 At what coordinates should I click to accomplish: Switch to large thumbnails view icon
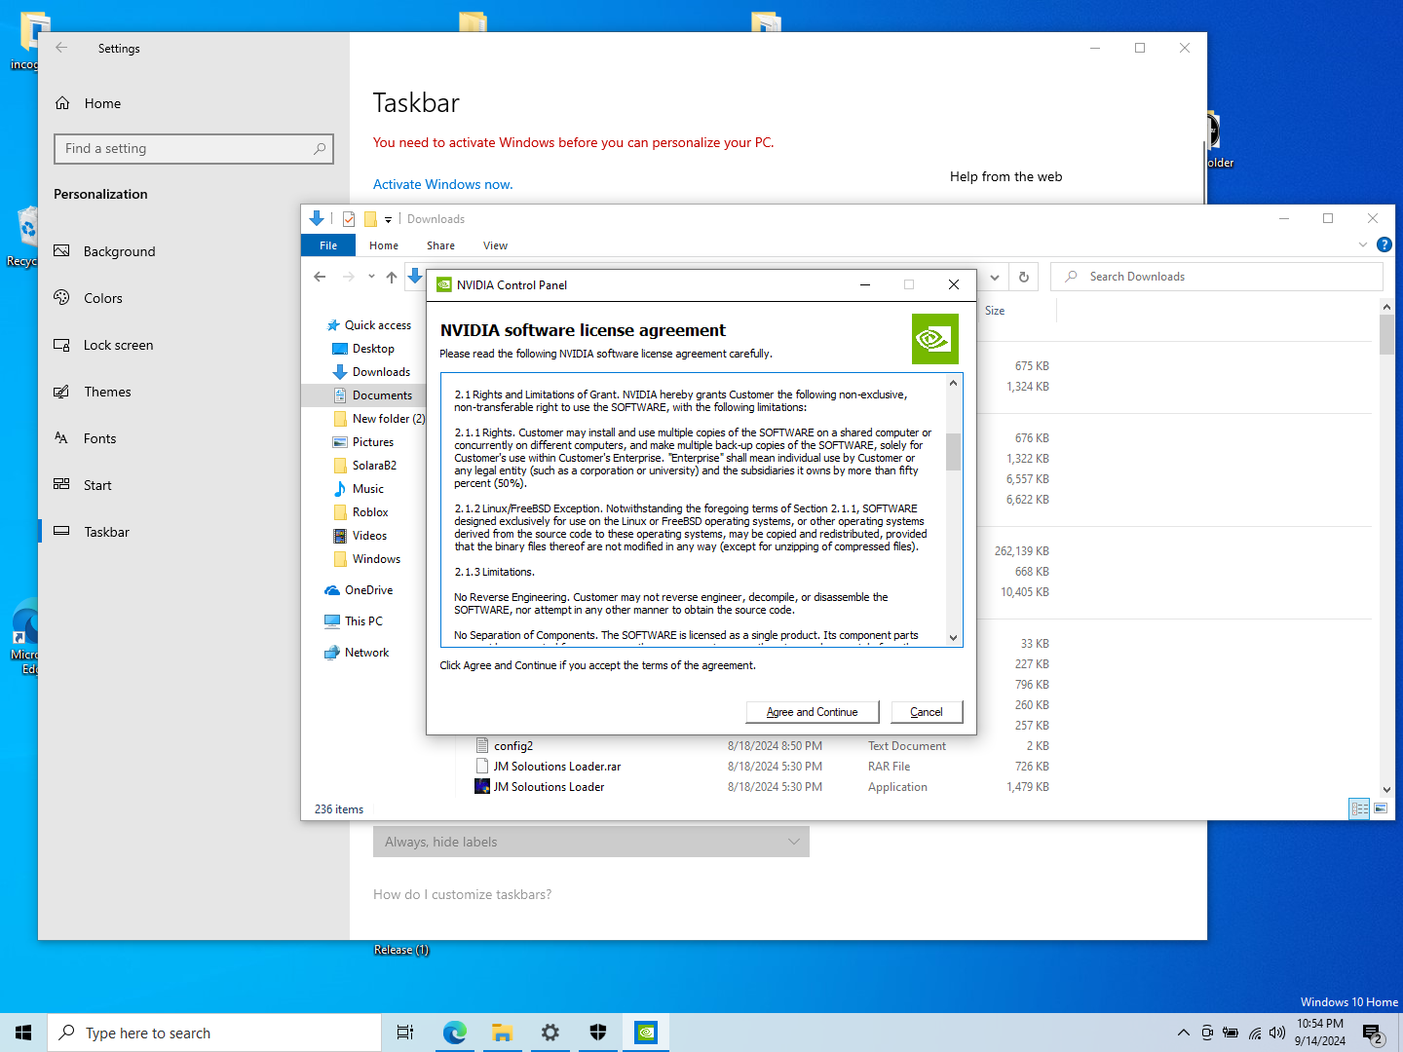[1381, 808]
